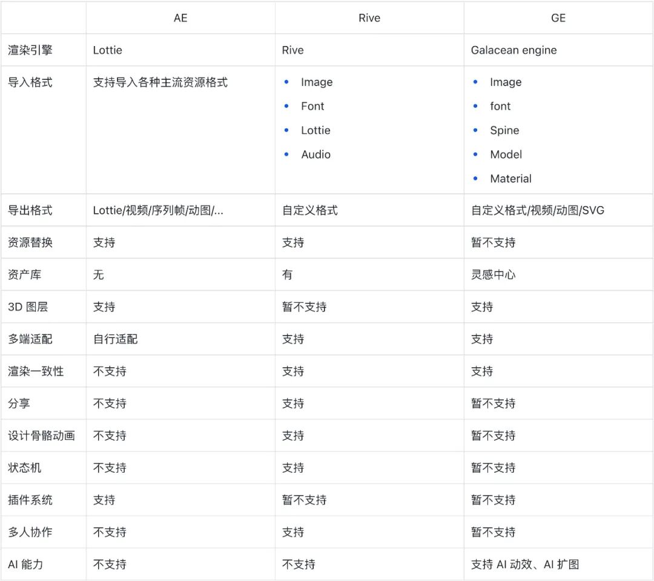Click Rive's "支持" in the 多人协作 row
This screenshot has width=654, height=581.
pos(293,532)
